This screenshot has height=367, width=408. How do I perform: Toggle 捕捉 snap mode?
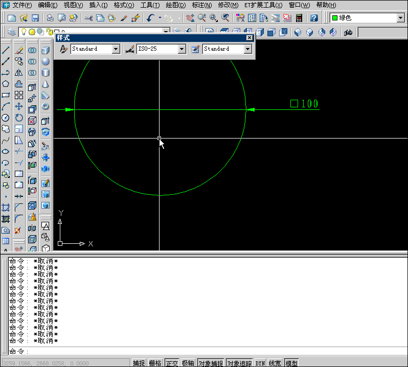click(139, 363)
